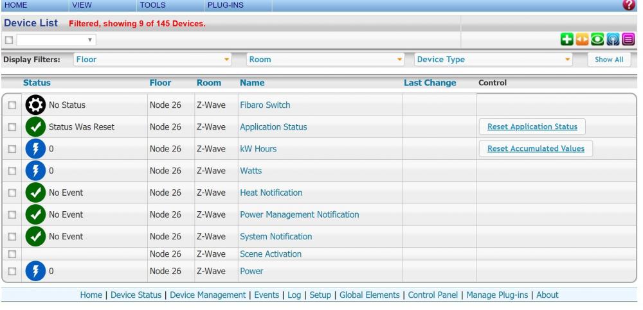Viewport: 643px width, 310px height.
Task: Select the kW Hours row checkbox
Action: point(12,149)
